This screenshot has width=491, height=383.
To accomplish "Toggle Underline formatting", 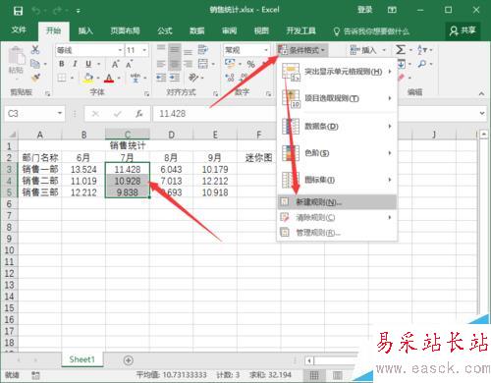I will [x=88, y=64].
